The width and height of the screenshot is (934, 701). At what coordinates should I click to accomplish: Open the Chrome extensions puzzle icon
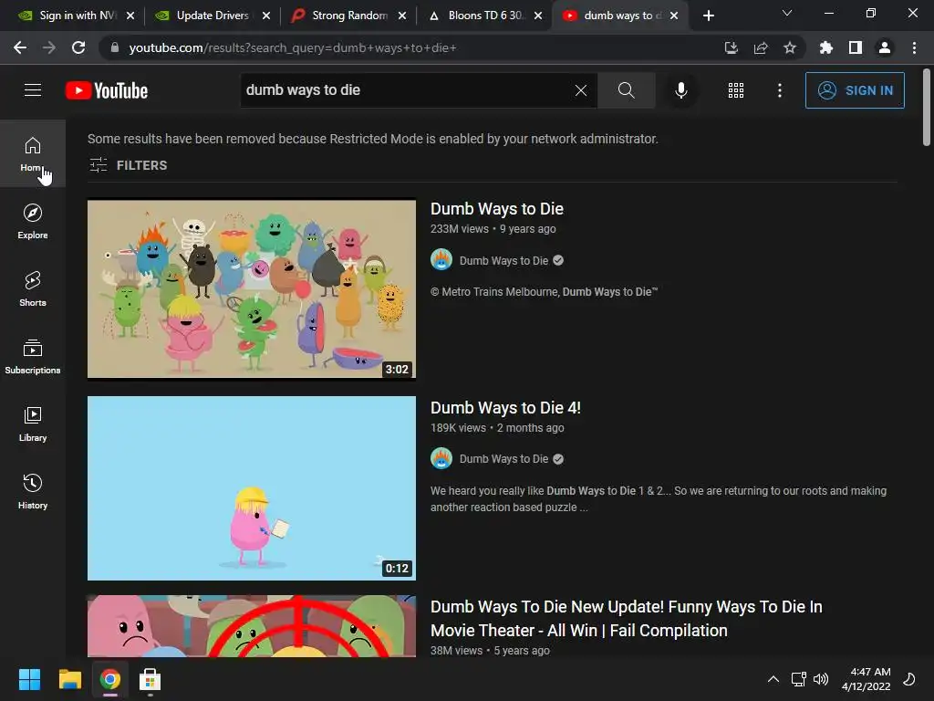point(825,47)
